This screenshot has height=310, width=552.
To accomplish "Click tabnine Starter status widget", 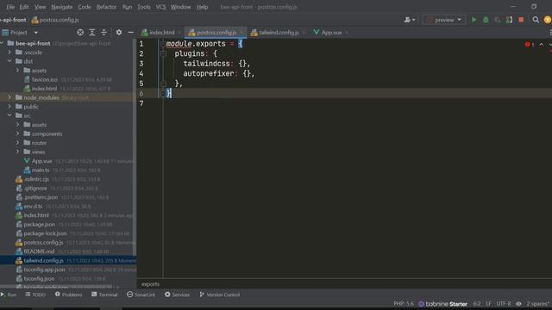I will pos(442,304).
